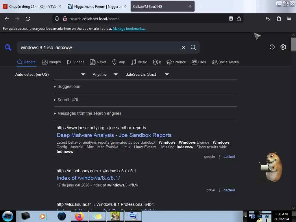Viewport: 296px width, 222px height.
Task: Open Deep Malware Analysis - Joe Sandbox Reports
Action: click(x=114, y=135)
